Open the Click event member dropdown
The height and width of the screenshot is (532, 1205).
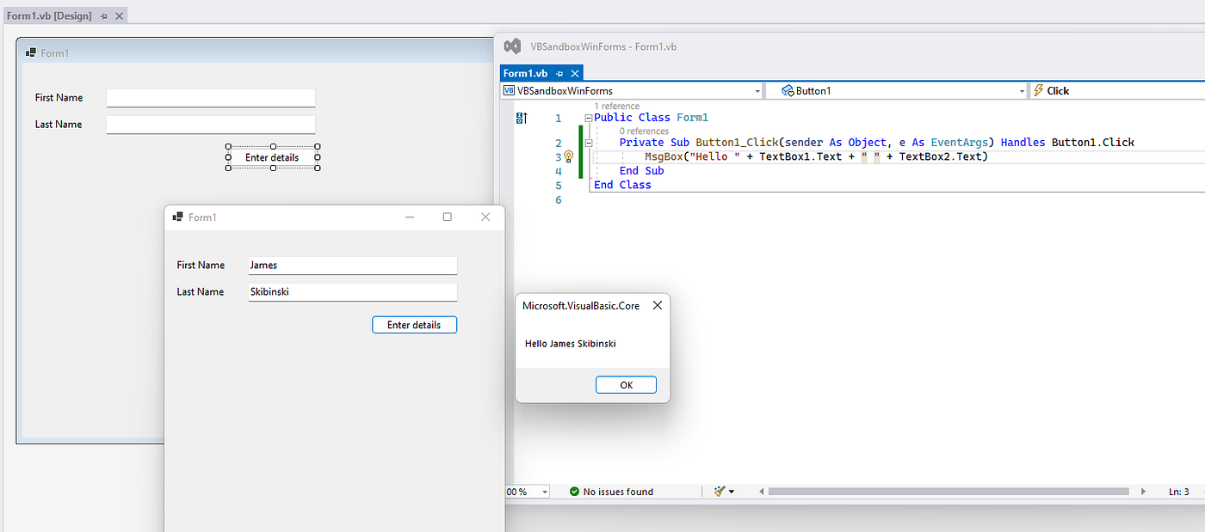[1117, 90]
